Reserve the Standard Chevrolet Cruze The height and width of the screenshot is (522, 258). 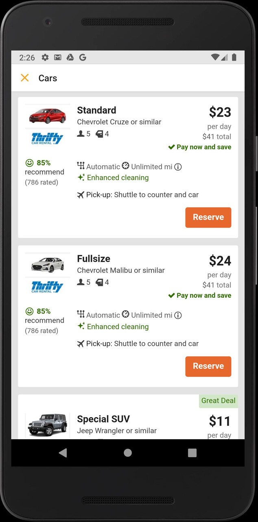[208, 217]
